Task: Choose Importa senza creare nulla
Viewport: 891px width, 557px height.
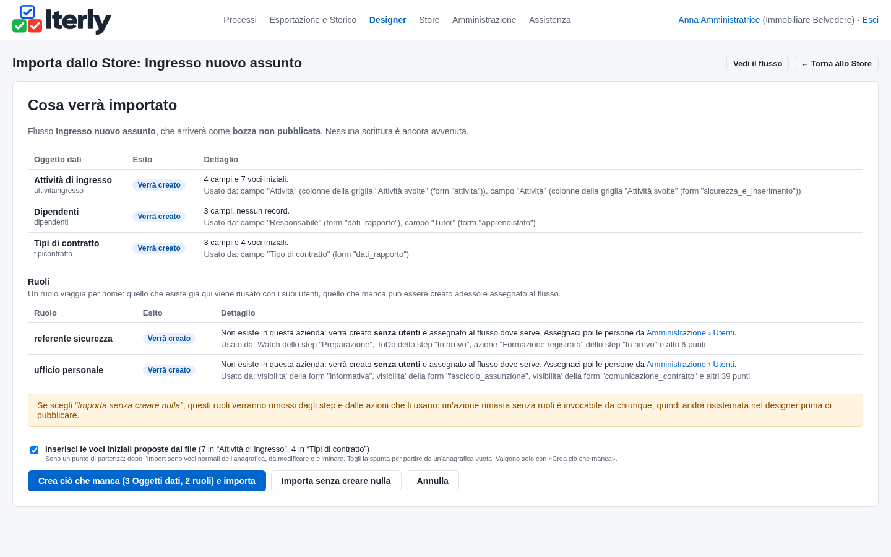Action: click(336, 481)
